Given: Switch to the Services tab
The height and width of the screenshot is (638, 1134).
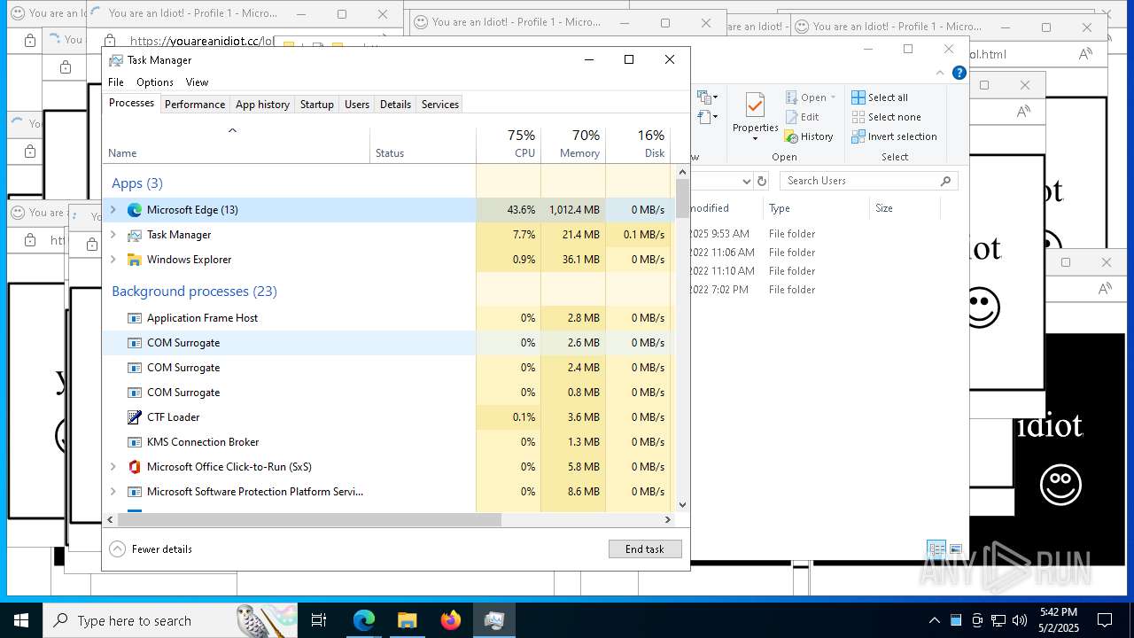Looking at the screenshot, I should (440, 105).
